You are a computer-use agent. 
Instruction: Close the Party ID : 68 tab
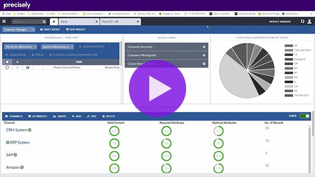click(x=138, y=21)
